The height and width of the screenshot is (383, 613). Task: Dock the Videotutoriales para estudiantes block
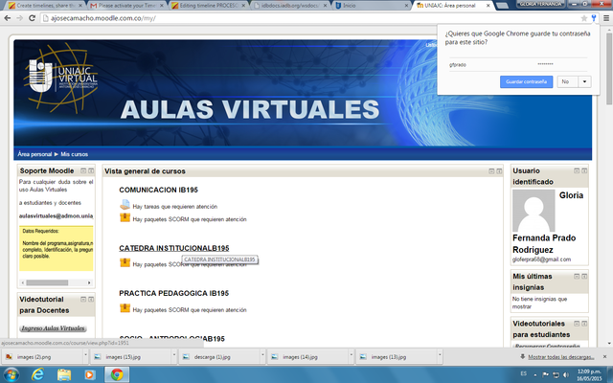[x=584, y=324]
